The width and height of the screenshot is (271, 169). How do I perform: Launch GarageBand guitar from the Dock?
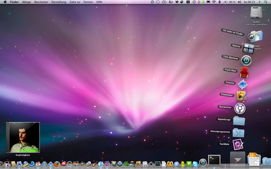pos(94,164)
